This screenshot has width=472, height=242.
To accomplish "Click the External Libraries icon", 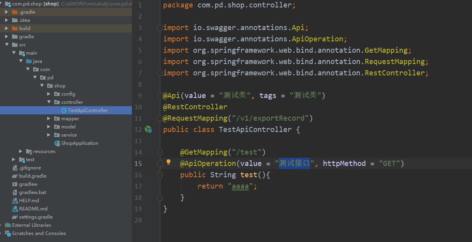I will (8, 225).
